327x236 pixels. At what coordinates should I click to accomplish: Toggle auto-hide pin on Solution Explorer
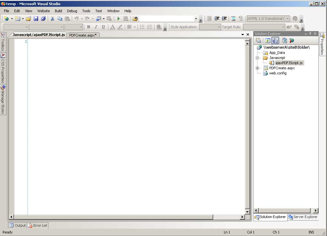[x=310, y=34]
